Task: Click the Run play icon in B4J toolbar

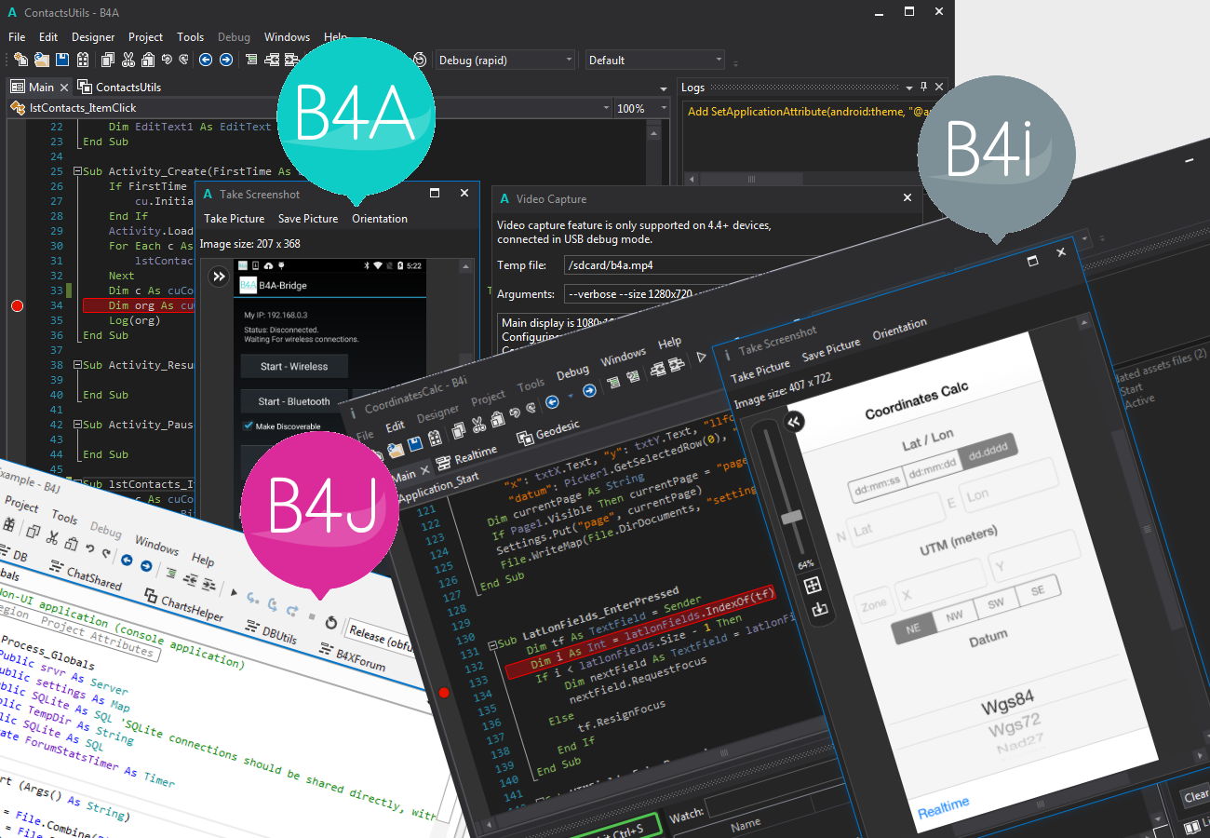Action: pos(234,592)
